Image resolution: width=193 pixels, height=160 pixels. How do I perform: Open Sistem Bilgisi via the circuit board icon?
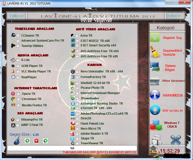155,67
